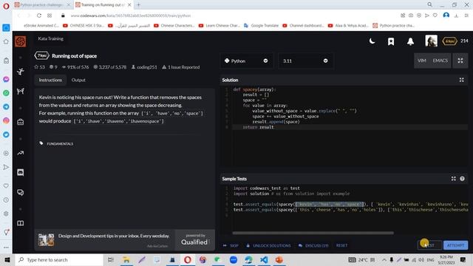Open the Channel dashboard bookmark
This screenshot has height=266, width=473.
303,26
